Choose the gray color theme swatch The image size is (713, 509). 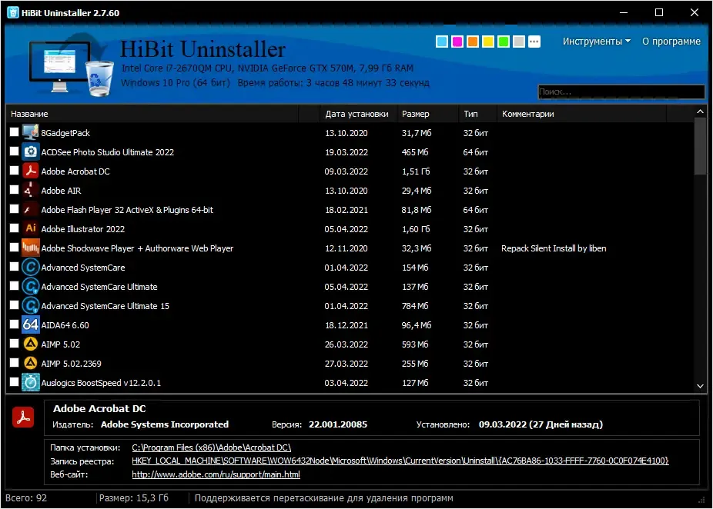(518, 42)
